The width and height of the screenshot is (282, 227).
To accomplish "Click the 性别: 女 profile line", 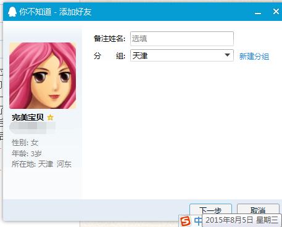I will 25,143.
